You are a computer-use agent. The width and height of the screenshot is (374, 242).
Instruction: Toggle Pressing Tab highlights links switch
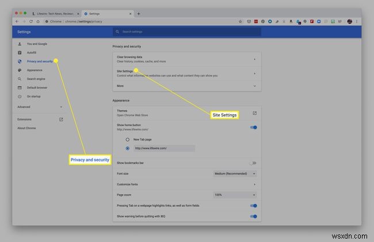pyautogui.click(x=254, y=206)
